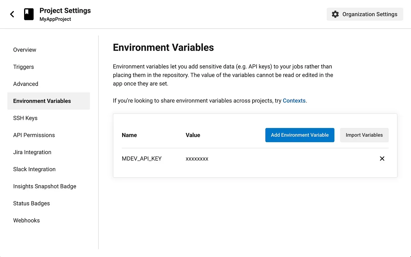
Task: Open Advanced project settings
Action: click(x=26, y=84)
